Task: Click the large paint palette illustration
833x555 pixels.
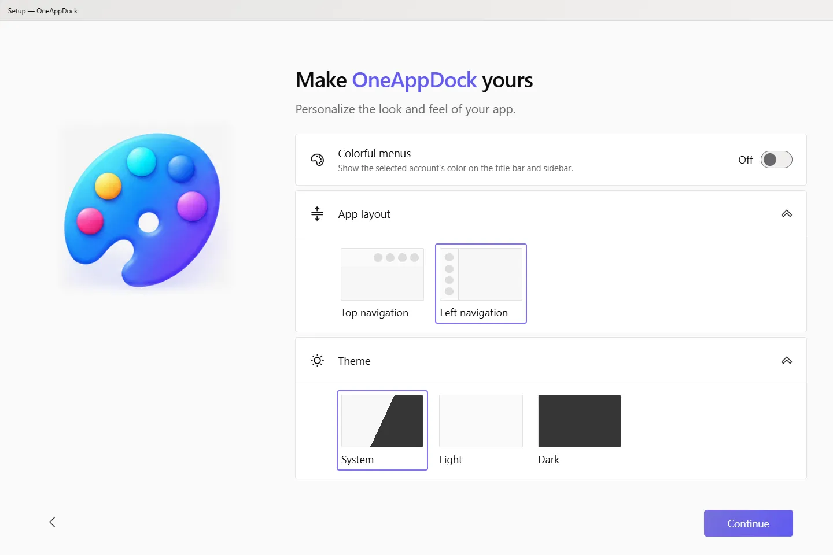Action: 142,209
